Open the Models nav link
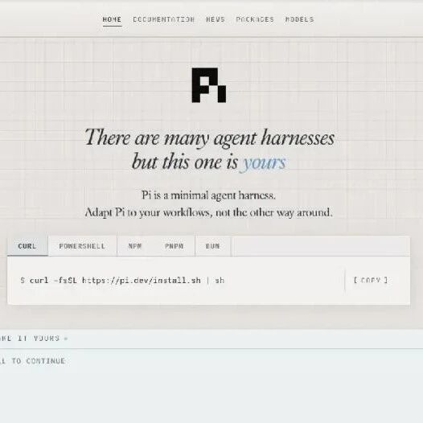 click(299, 19)
